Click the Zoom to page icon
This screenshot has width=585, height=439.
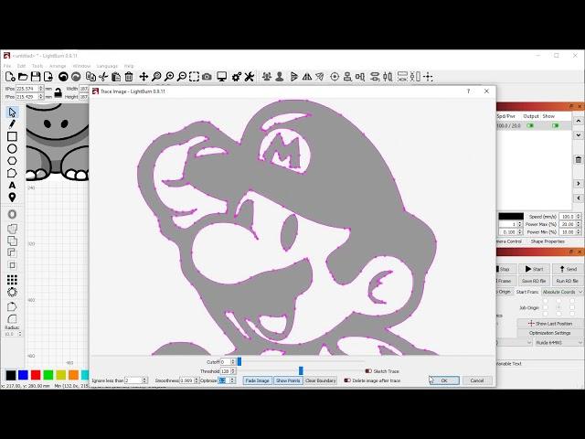coord(156,77)
